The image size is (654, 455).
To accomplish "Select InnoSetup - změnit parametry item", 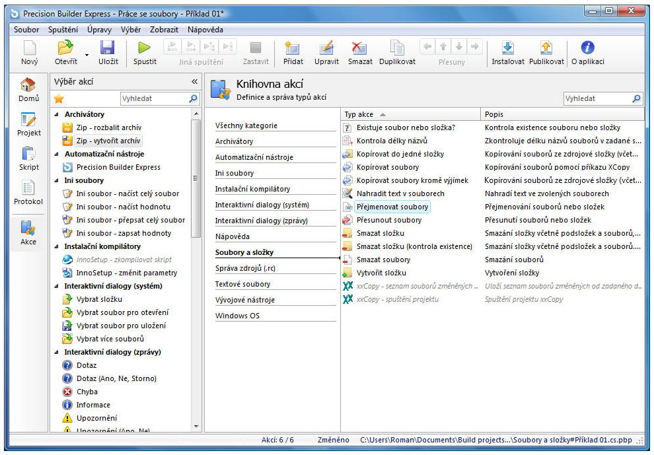I will click(127, 273).
